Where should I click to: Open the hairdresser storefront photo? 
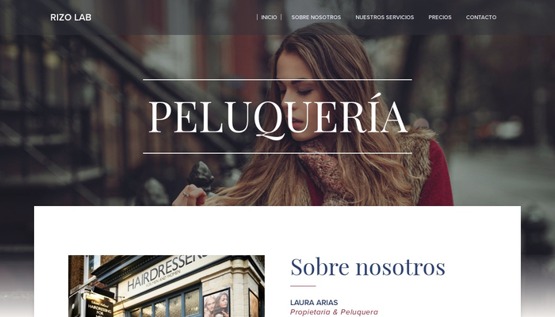[x=166, y=286]
